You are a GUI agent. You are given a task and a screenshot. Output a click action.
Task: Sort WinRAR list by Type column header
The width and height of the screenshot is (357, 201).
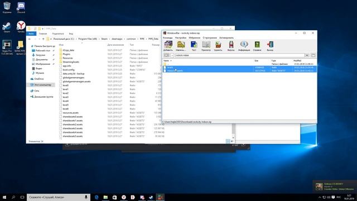[x=273, y=61]
